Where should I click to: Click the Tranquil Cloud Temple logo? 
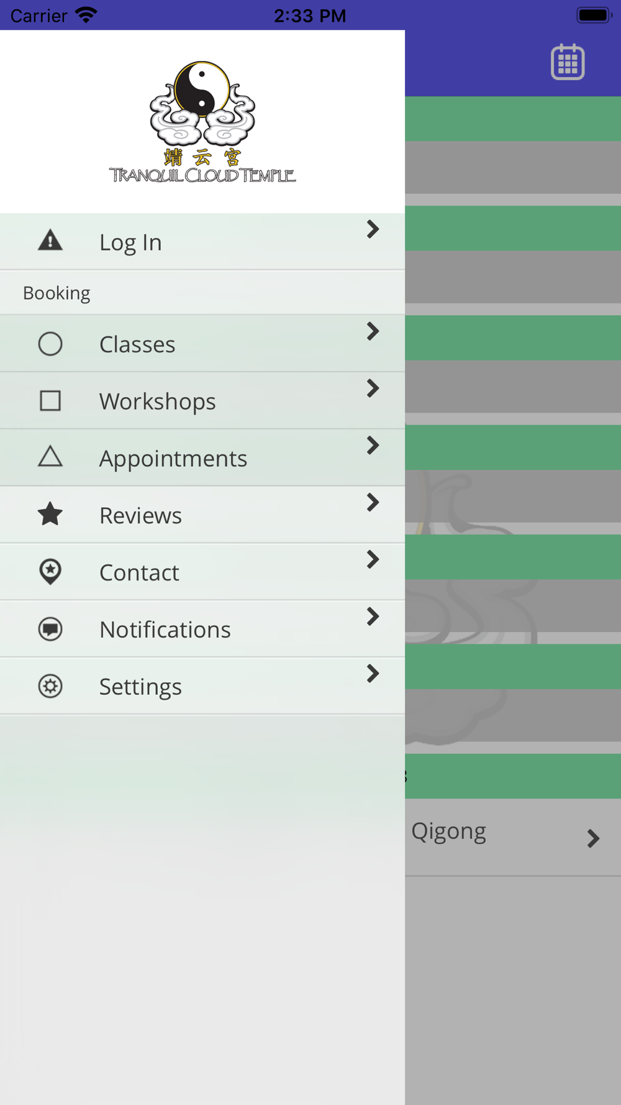(202, 122)
